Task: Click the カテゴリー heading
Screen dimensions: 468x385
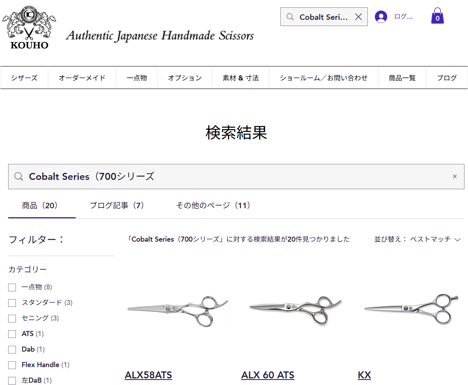Action: click(28, 269)
